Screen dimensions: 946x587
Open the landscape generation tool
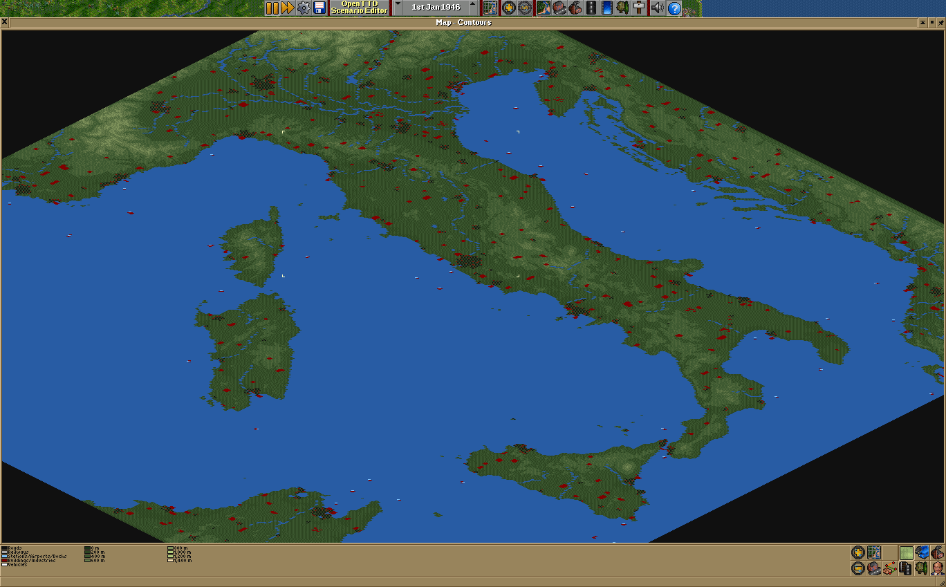click(x=544, y=8)
